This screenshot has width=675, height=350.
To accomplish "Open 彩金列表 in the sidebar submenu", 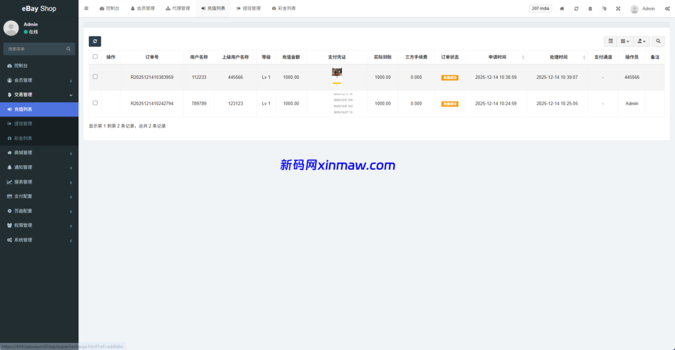I will 39,138.
